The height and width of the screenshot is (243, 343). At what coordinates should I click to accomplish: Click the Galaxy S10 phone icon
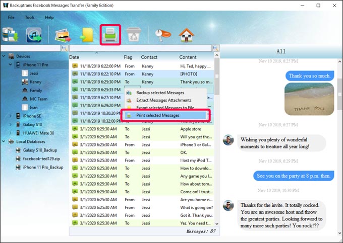pos(18,124)
